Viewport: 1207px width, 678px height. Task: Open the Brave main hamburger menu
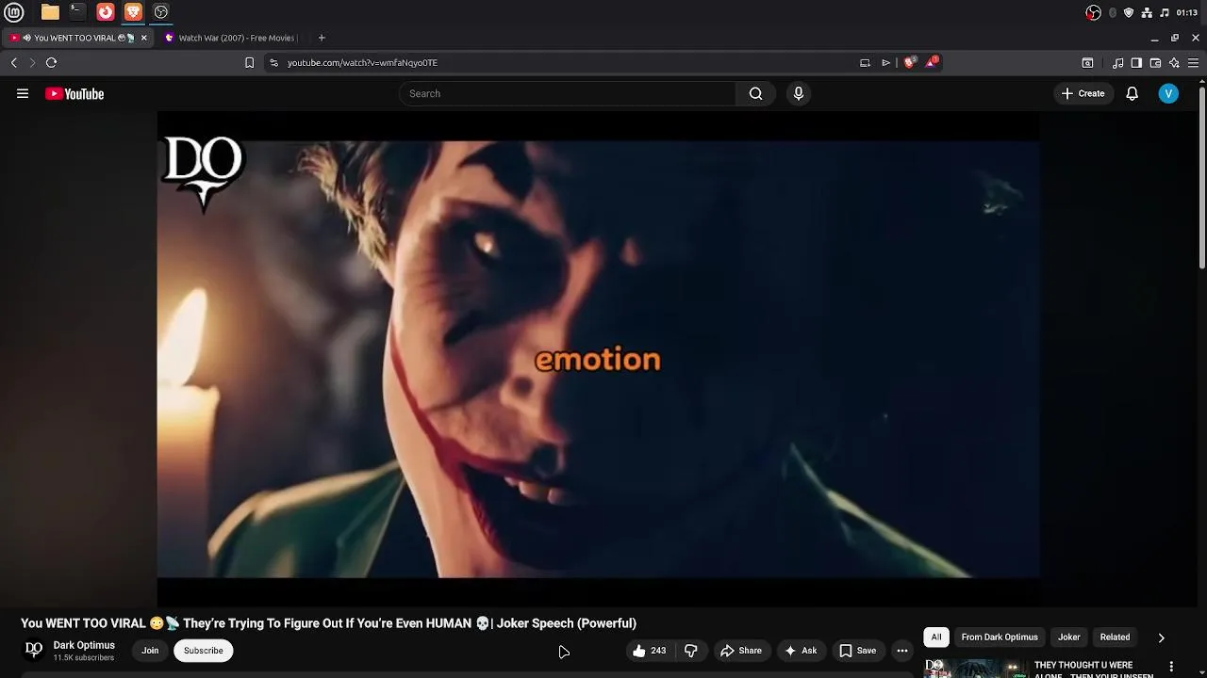tap(1195, 62)
